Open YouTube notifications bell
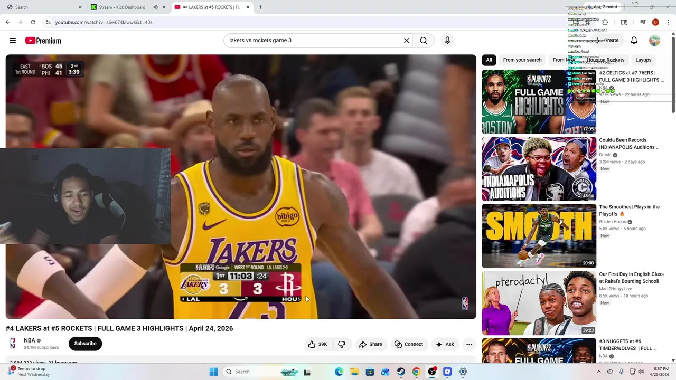Screen dimensions: 676x380 pyautogui.click(x=634, y=41)
